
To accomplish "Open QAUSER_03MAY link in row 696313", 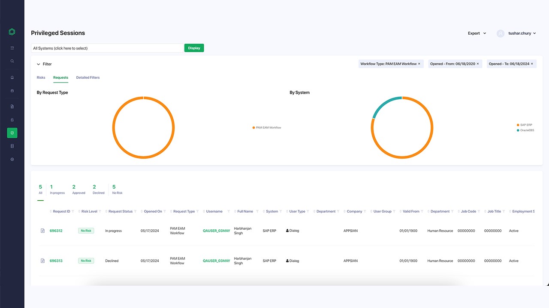I will [x=216, y=261].
